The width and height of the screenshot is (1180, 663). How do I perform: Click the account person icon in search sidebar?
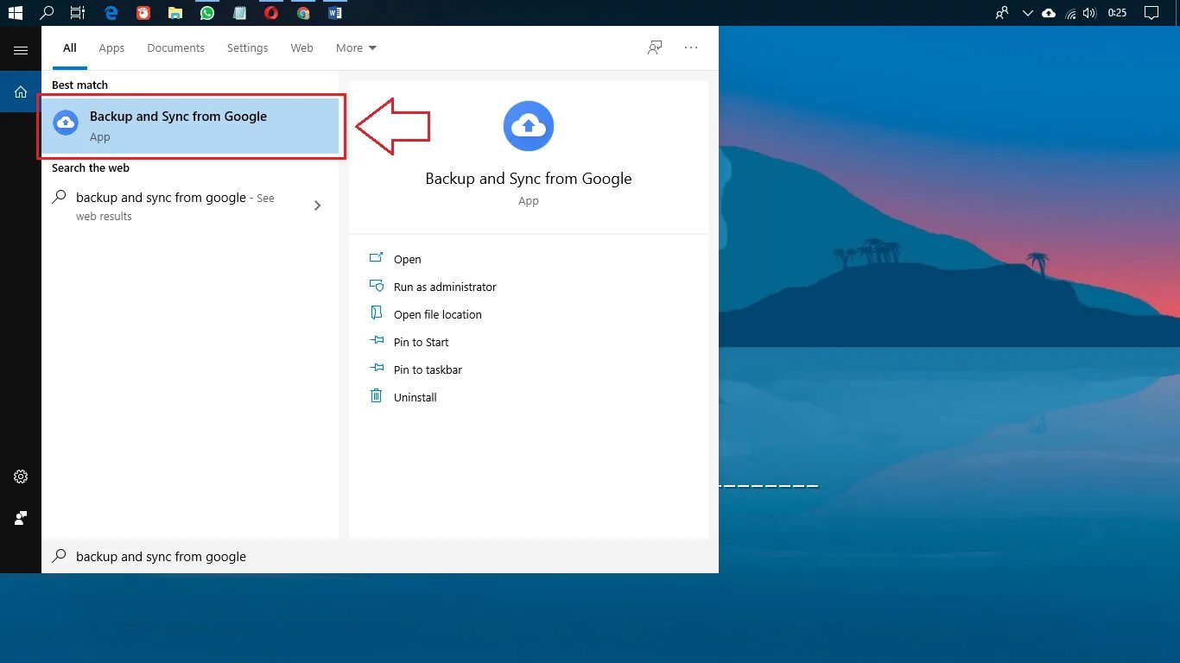(21, 518)
